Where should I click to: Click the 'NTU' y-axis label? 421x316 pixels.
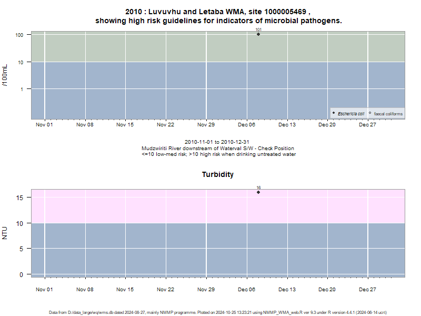5,233
